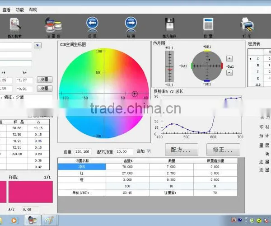
Task: Click the red lightness marker on DL1 bar
Action: pyautogui.click(x=170, y=69)
